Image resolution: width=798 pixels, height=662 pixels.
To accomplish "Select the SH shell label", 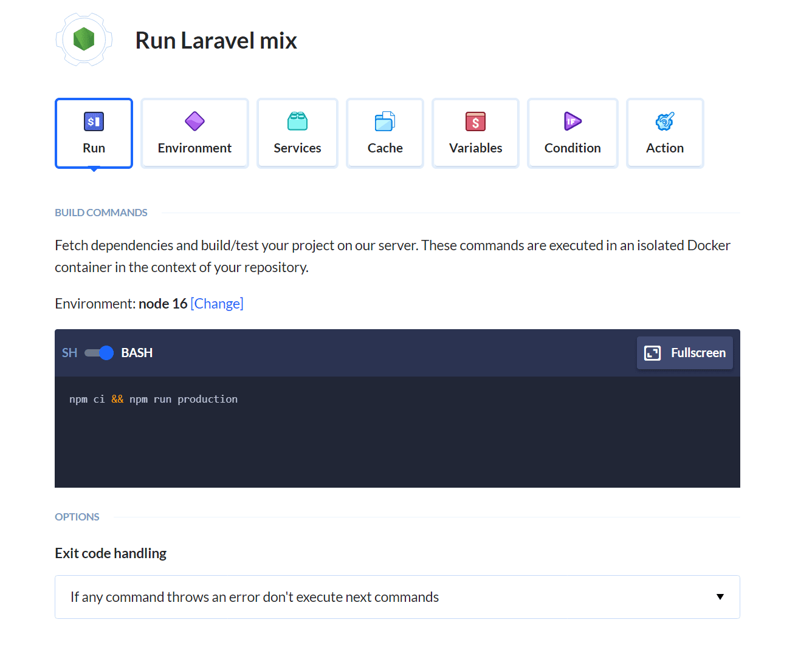I will [69, 353].
